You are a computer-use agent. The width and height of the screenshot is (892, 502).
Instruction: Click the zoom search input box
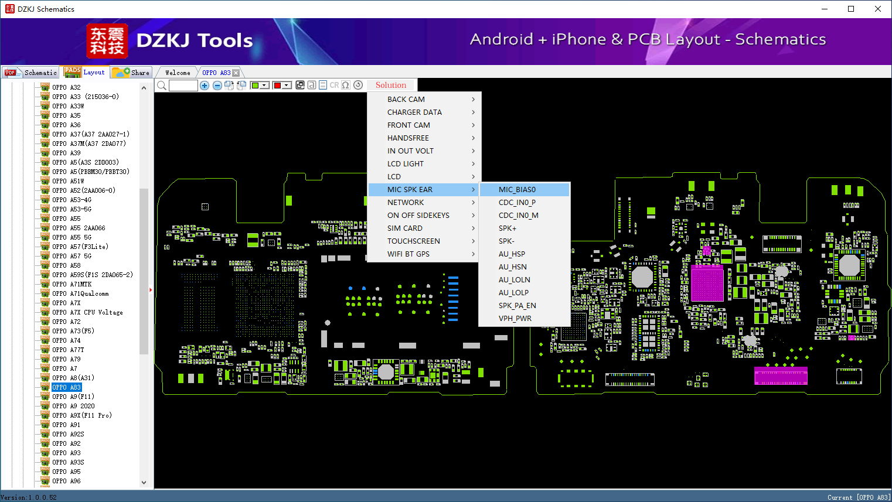[183, 86]
